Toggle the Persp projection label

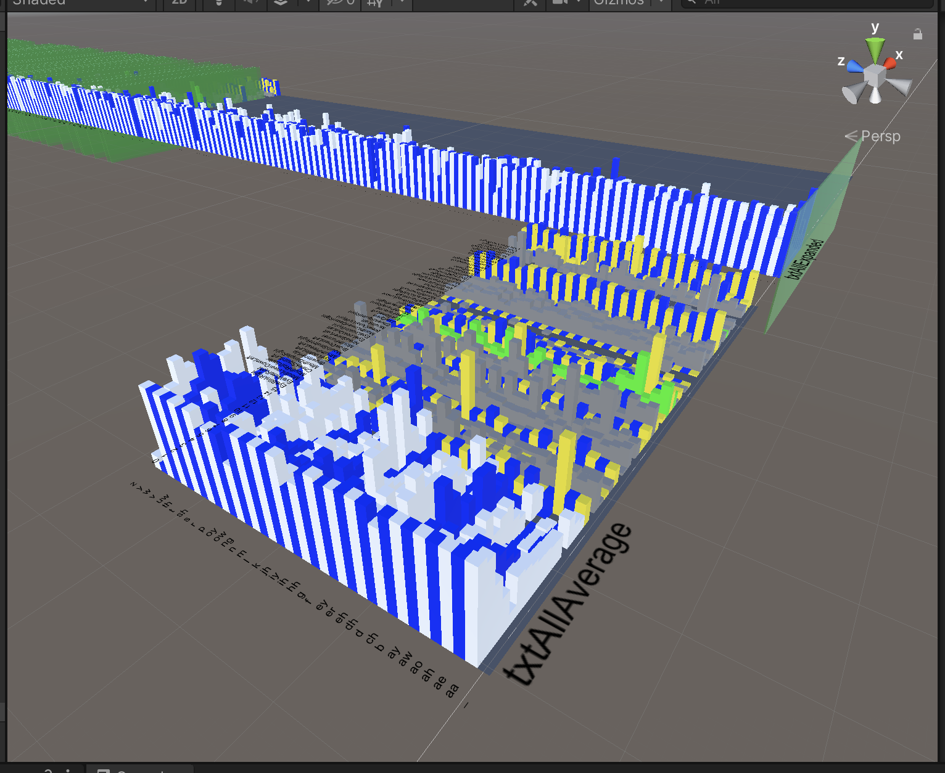[x=880, y=136]
